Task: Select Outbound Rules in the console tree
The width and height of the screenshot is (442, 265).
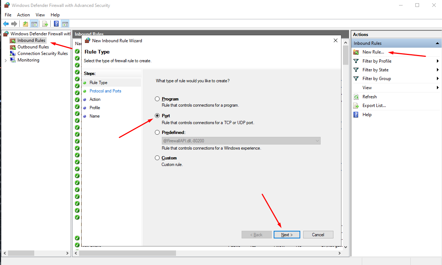Action: (33, 47)
